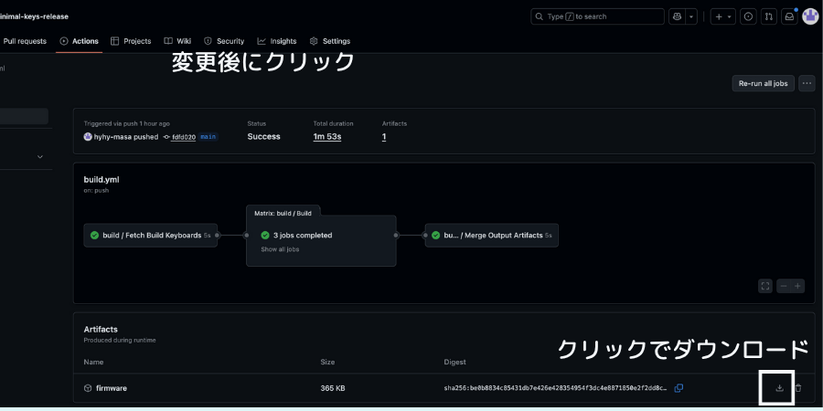Switch to the Insights tab
The height and width of the screenshot is (411, 823).
point(277,41)
